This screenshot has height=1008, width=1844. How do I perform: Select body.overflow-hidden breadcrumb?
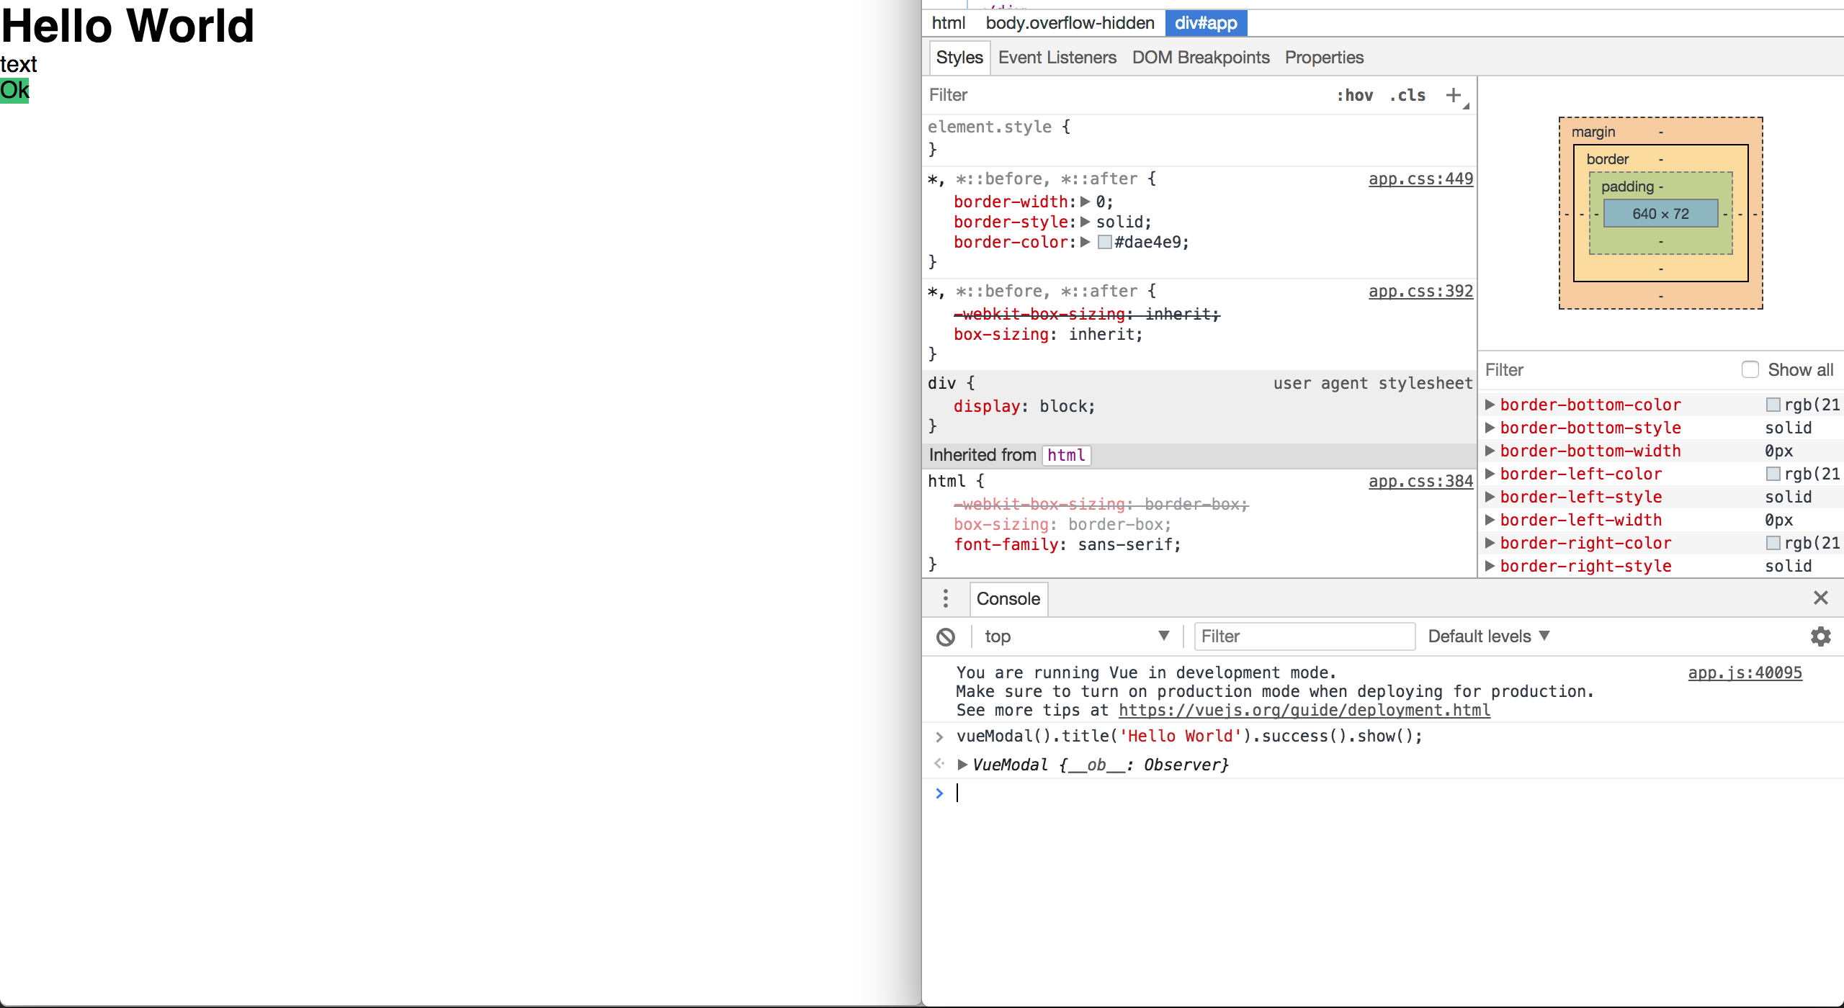pyautogui.click(x=1070, y=23)
